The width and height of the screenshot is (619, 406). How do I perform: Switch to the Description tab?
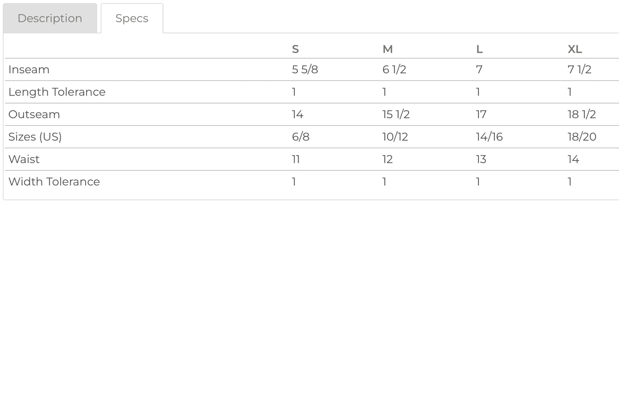coord(50,18)
